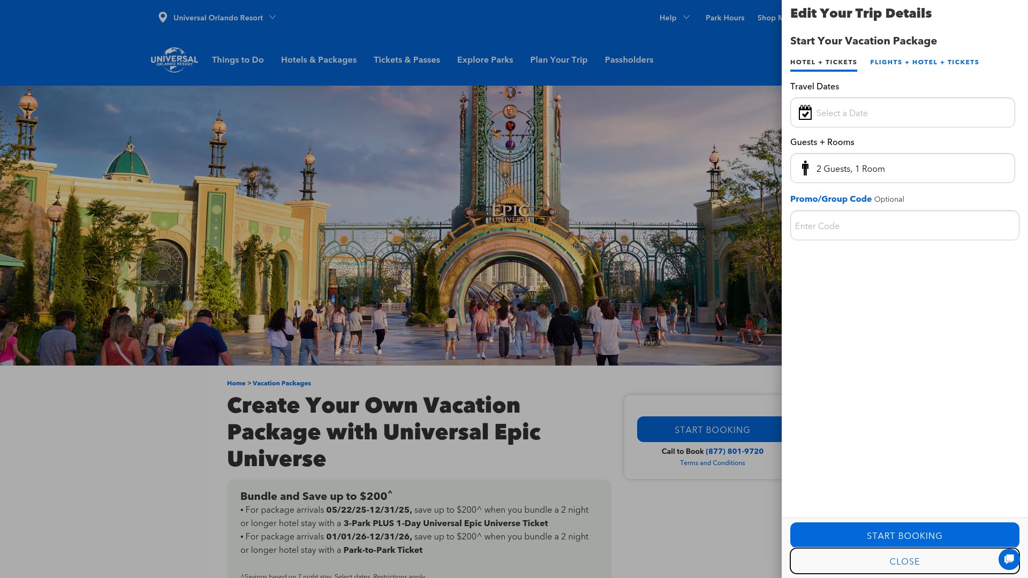Open the 2 Guests, 1 Room selector
This screenshot has width=1028, height=578.
902,168
